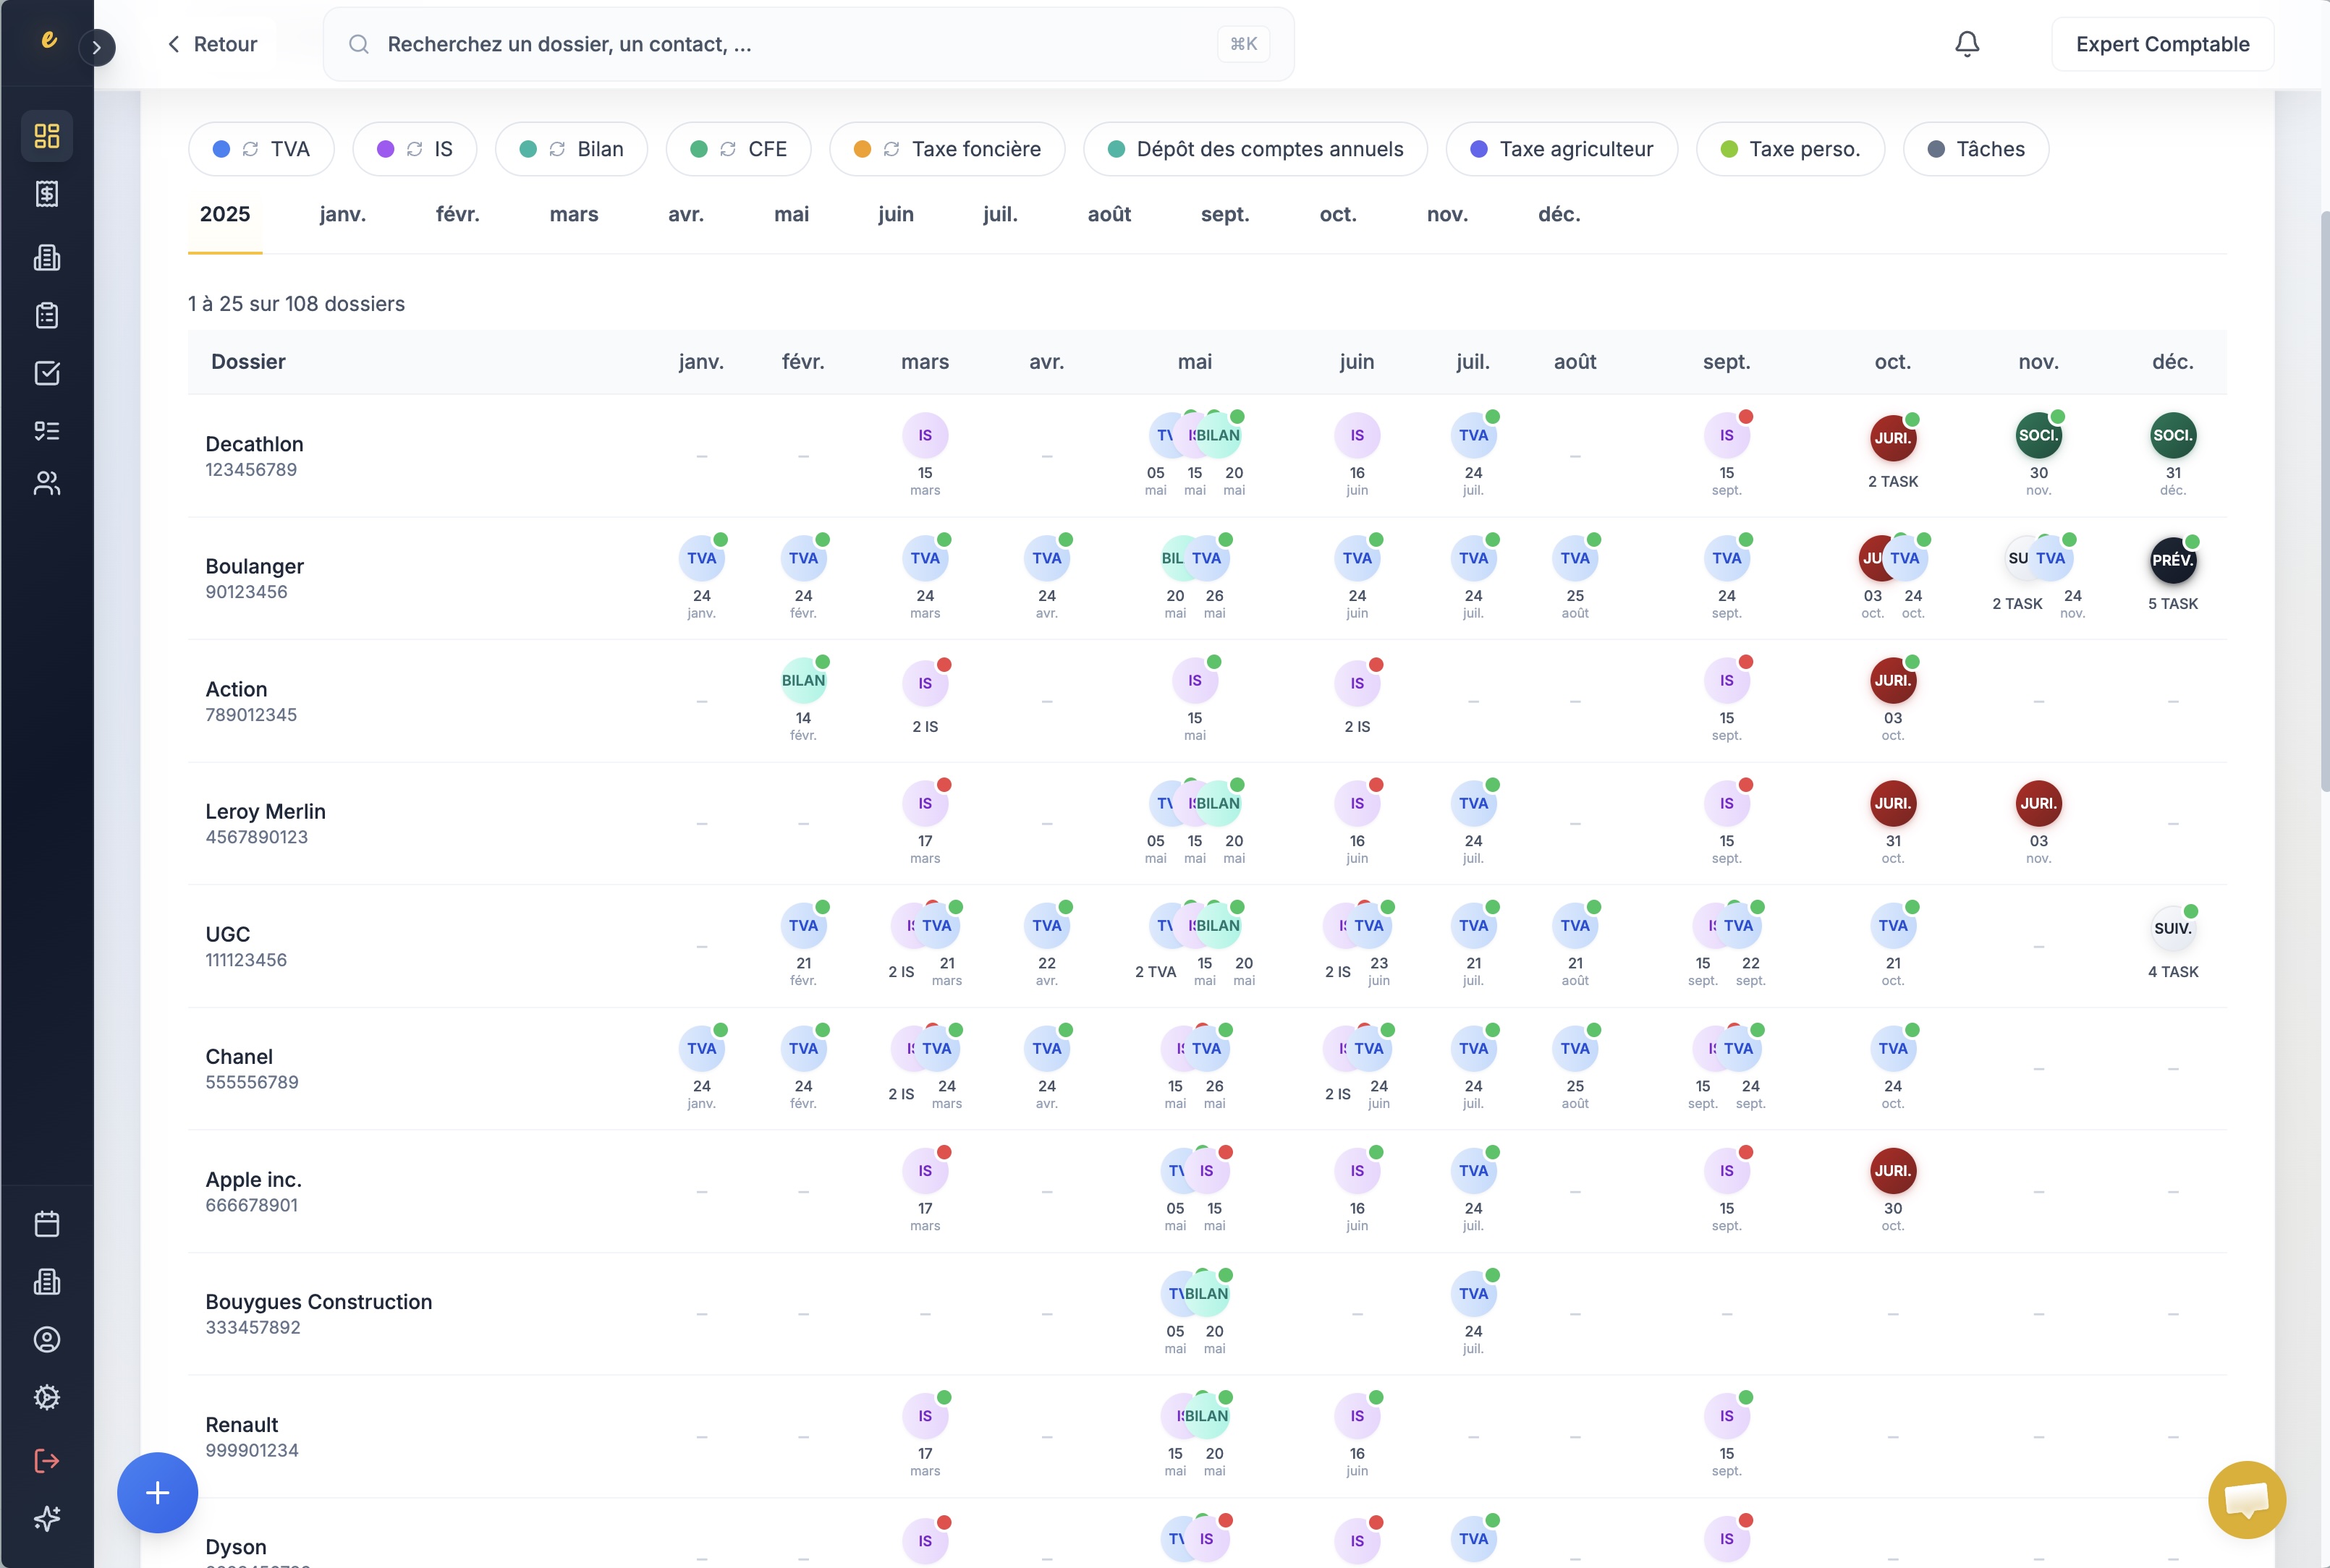Open the contacts people icon in sidebar

[47, 483]
